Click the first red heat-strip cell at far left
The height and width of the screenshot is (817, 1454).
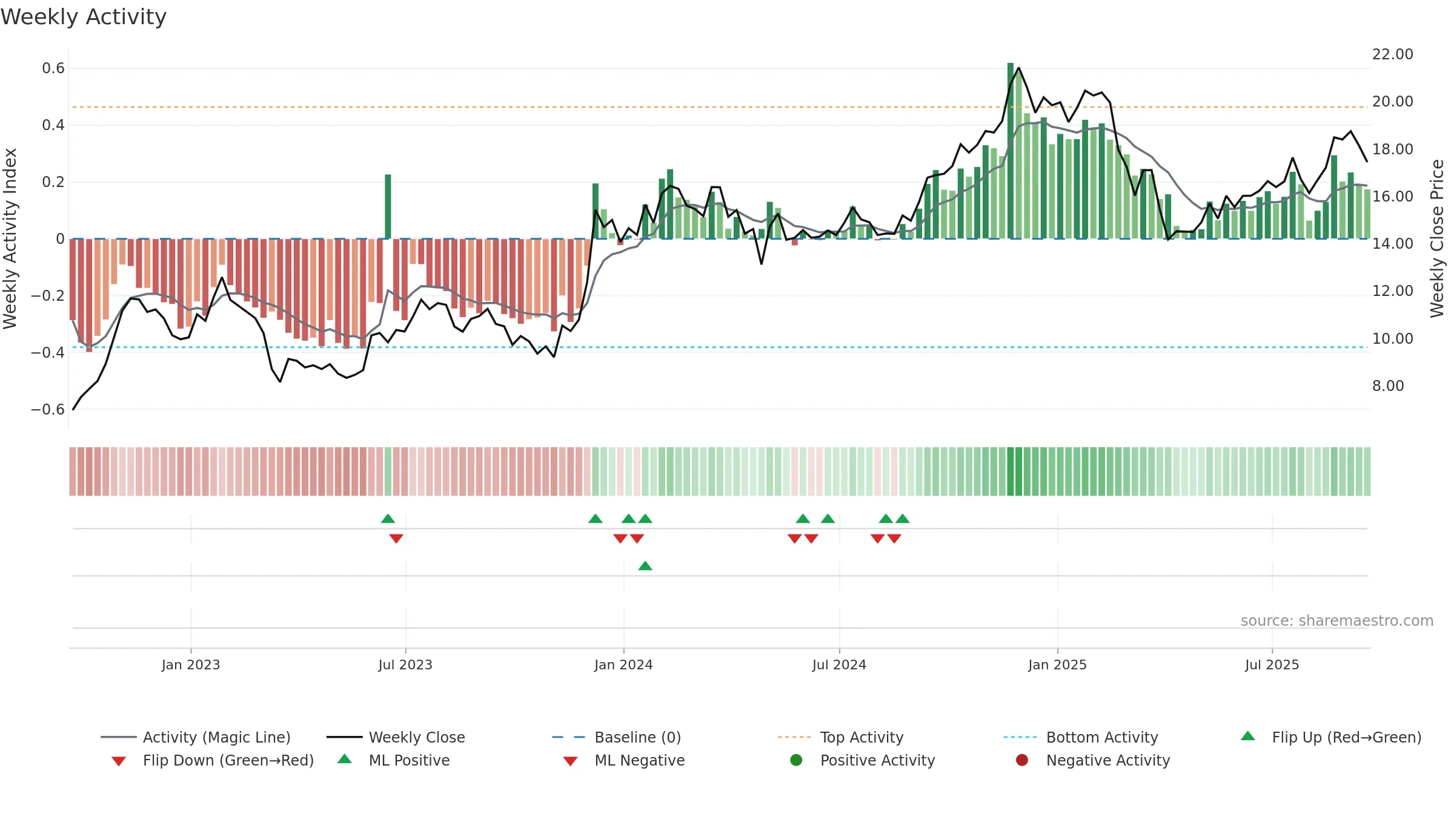(73, 471)
